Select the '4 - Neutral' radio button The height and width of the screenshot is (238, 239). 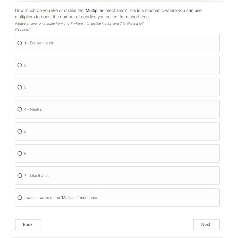tap(20, 109)
